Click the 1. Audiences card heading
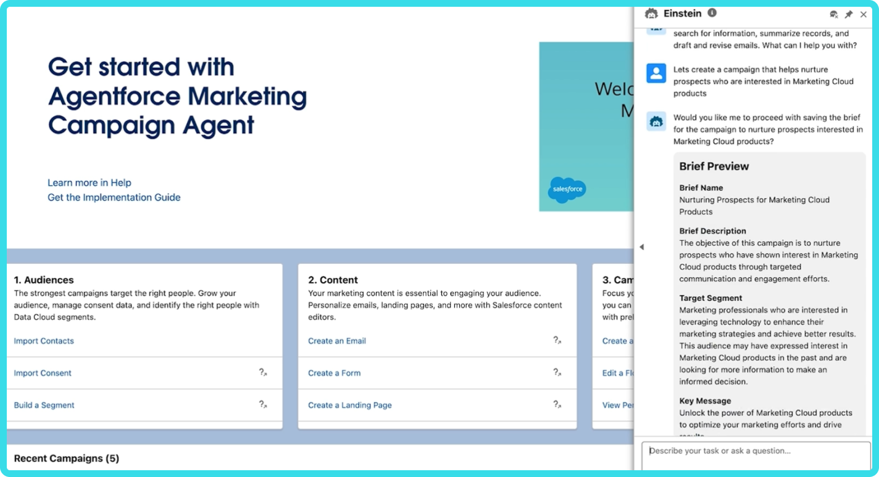The width and height of the screenshot is (879, 477). click(x=44, y=280)
